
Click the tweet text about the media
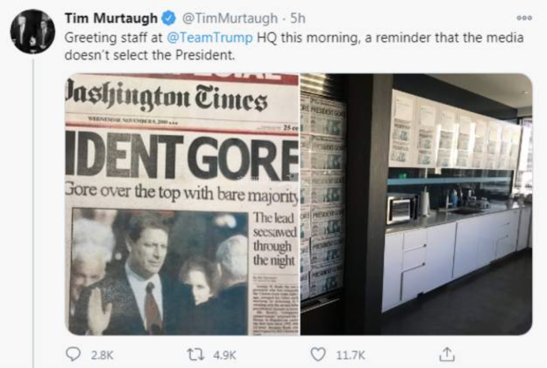[294, 46]
